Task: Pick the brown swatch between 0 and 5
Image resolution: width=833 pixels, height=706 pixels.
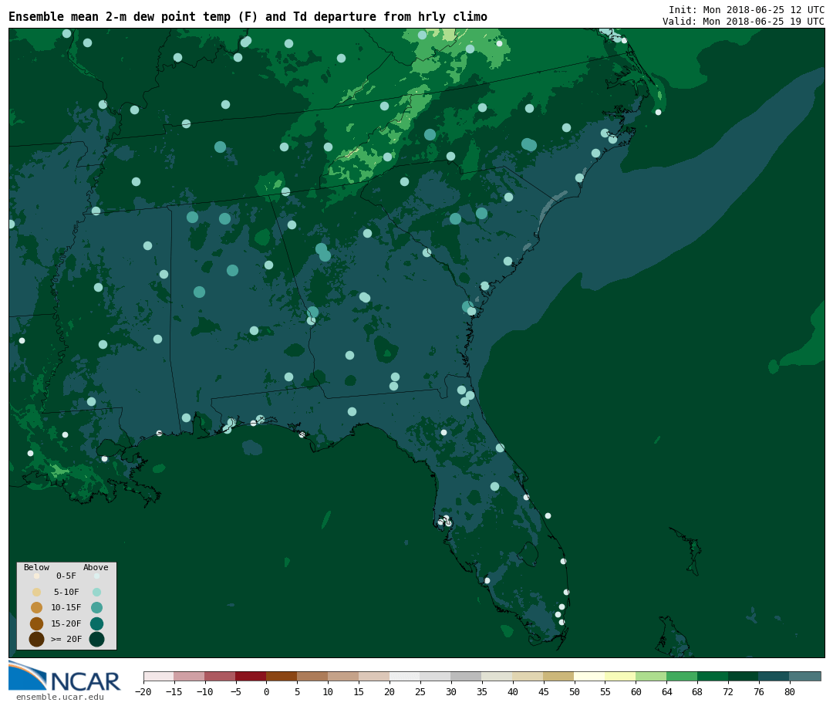Action: pos(282,676)
